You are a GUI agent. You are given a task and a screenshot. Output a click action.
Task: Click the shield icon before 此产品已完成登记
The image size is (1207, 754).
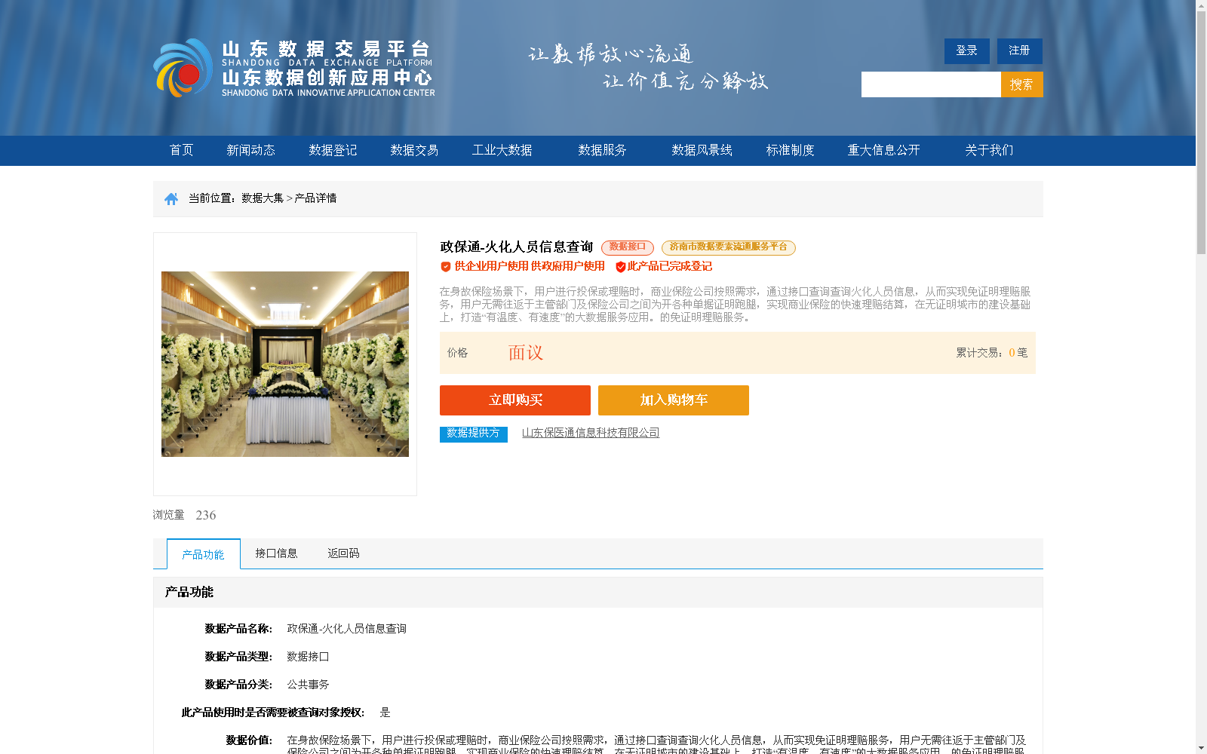point(621,267)
